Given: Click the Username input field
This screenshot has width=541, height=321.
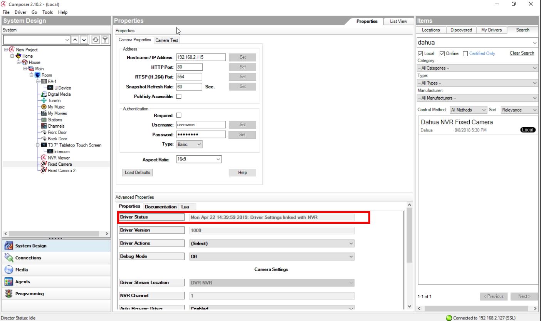Looking at the screenshot, I should (x=201, y=125).
